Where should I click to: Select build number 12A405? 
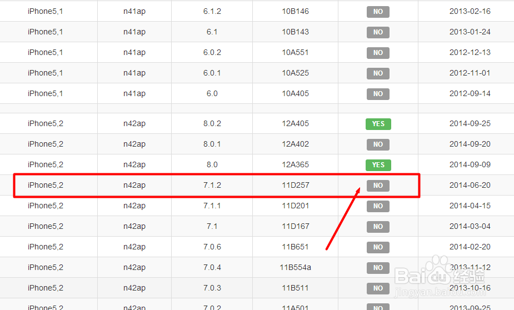coord(296,123)
